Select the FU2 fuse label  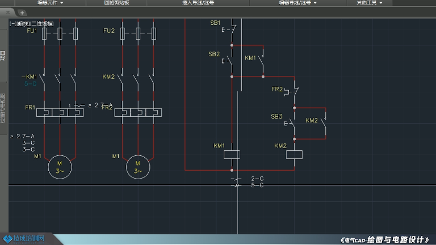[109, 31]
